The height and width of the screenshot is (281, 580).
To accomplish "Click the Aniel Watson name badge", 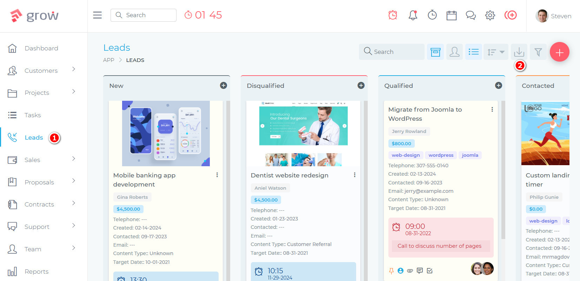I will [x=270, y=188].
